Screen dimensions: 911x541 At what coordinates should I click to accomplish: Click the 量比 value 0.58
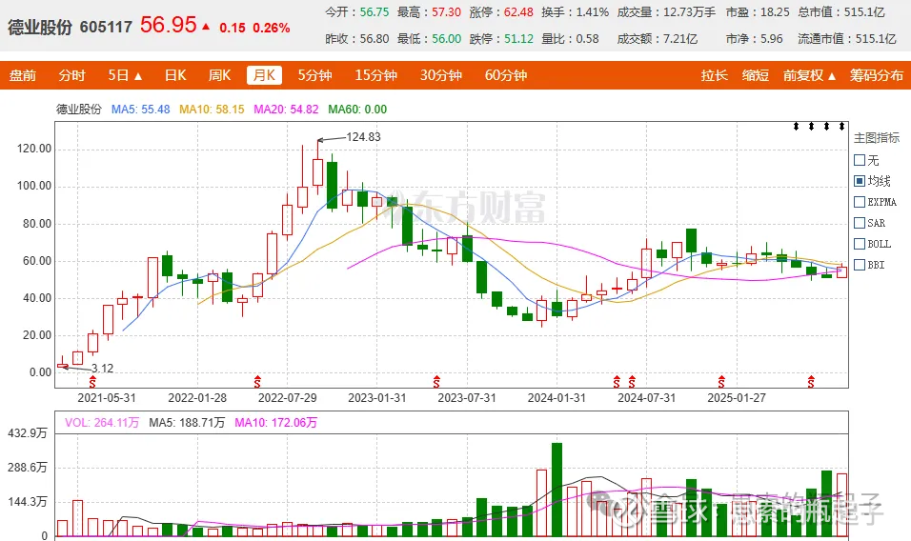click(x=587, y=39)
